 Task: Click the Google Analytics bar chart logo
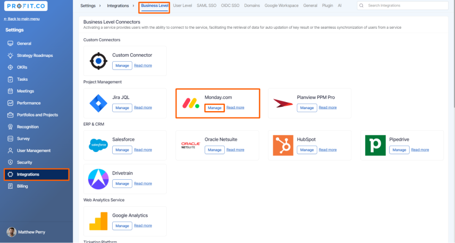click(x=98, y=221)
